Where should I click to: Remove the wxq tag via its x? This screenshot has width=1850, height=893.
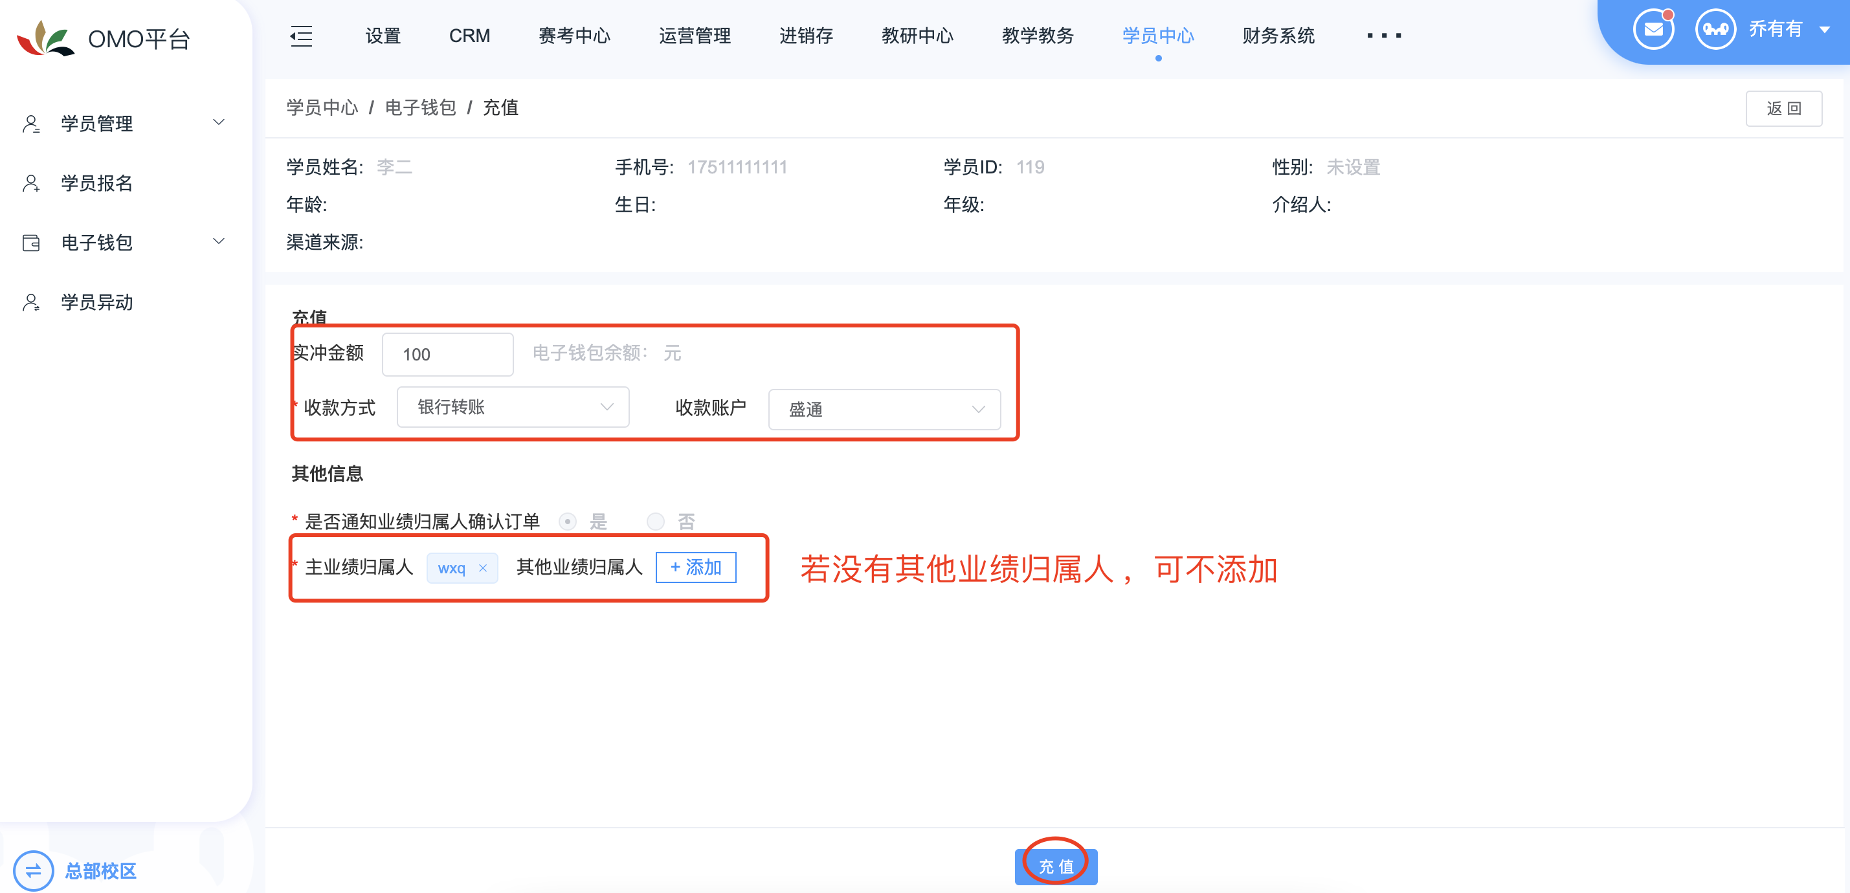483,568
